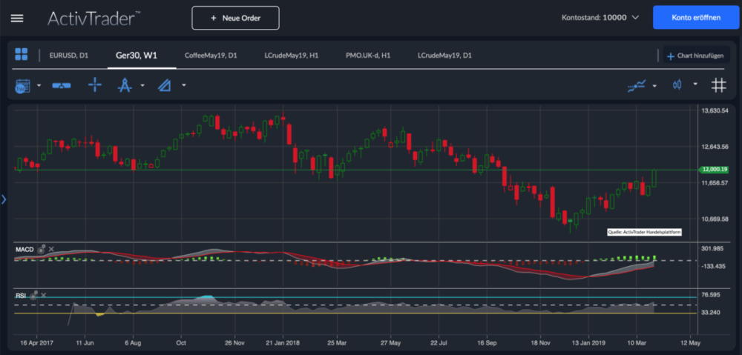The height and width of the screenshot is (355, 742).
Task: Open RSI indicator settings gear
Action: pyautogui.click(x=33, y=296)
